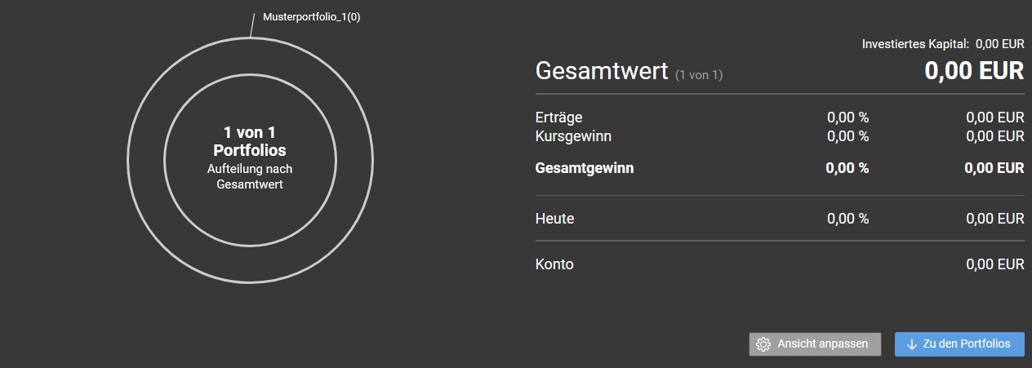Image resolution: width=1032 pixels, height=368 pixels.
Task: Select the Musterportfolio_1(0) chart label
Action: [311, 16]
